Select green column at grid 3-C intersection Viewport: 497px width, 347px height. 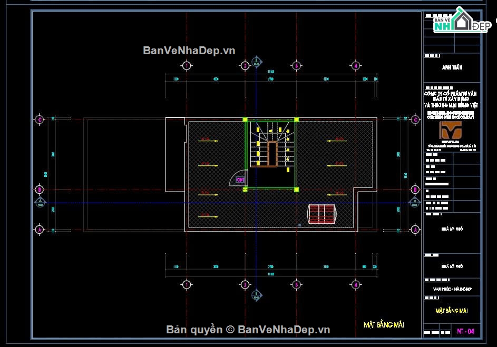pos(296,120)
